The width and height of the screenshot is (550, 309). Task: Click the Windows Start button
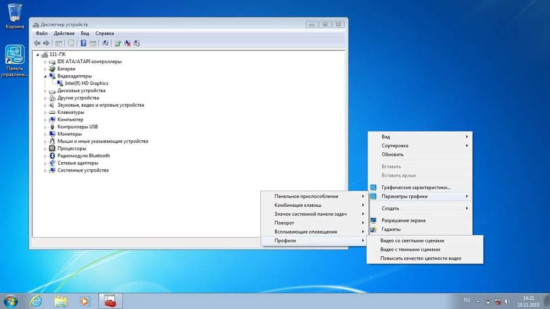(10, 301)
